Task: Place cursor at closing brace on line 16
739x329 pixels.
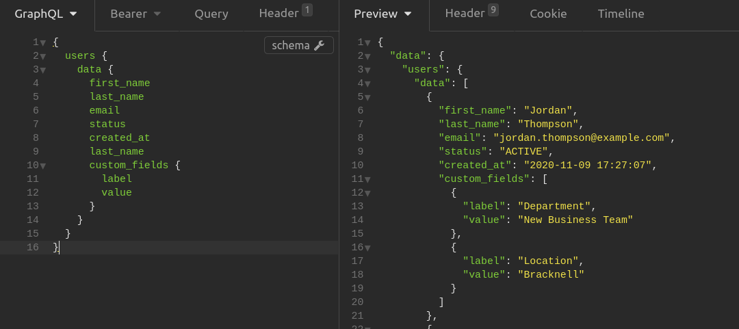Action: tap(56, 248)
